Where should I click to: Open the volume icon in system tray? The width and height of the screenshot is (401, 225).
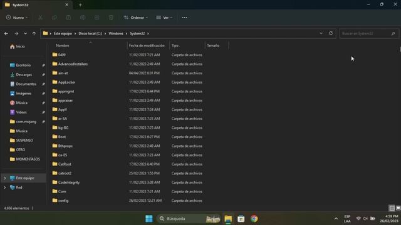pos(365,219)
